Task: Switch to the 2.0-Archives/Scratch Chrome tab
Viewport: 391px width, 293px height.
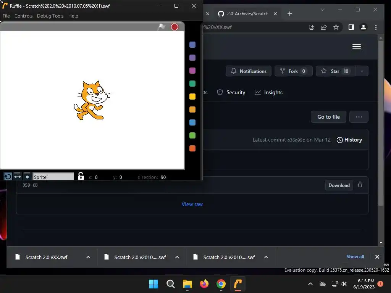Action: 247,14
